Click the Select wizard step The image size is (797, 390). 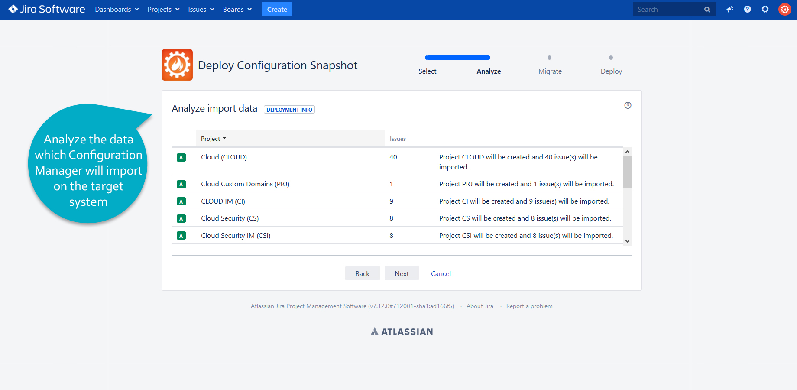(x=427, y=71)
